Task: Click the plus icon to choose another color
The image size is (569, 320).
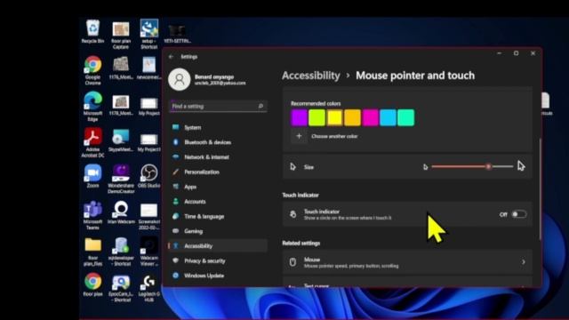Action: 299,136
